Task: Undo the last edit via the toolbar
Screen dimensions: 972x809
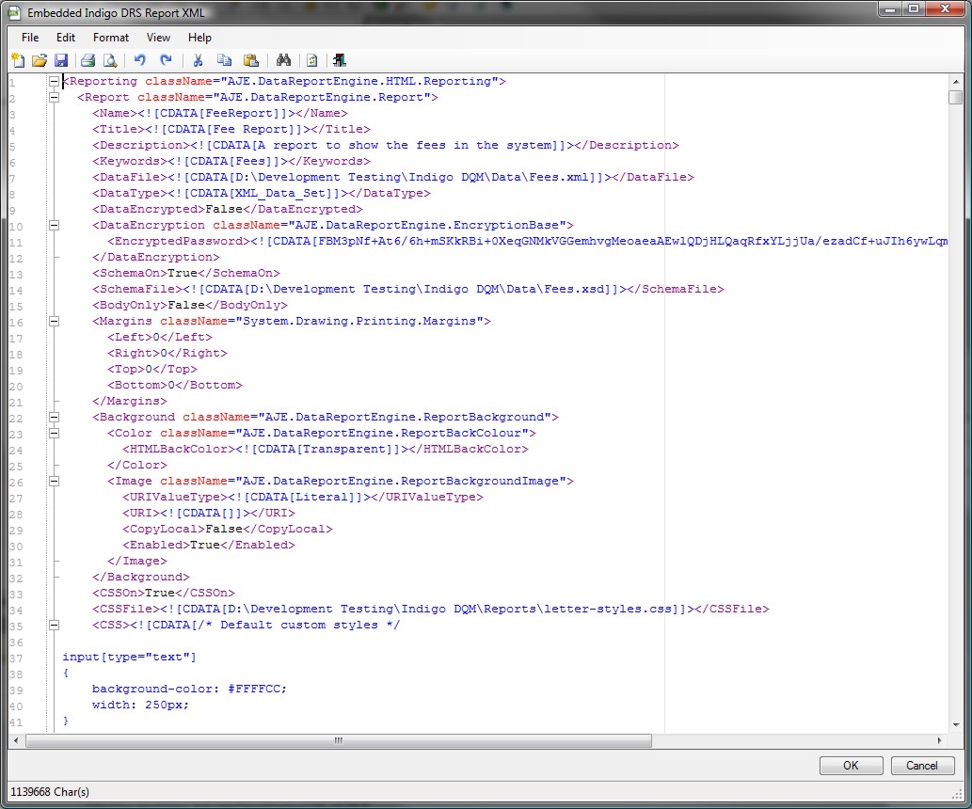Action: [140, 61]
